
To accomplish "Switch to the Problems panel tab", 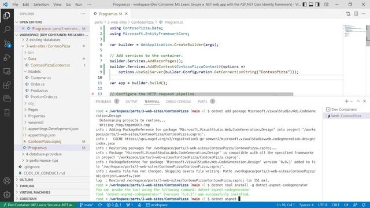I will [103, 102].
